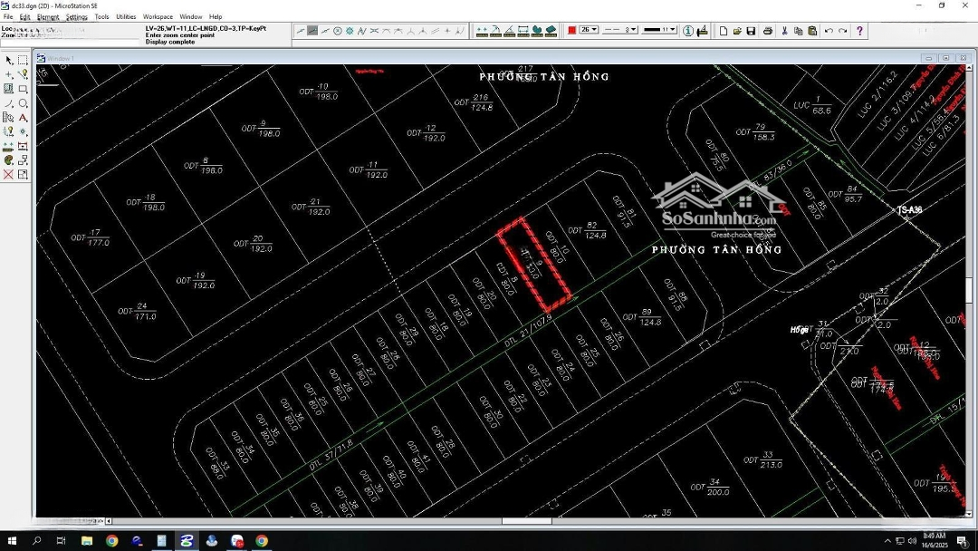Click the Analyze Element info icon
The image size is (978, 551).
click(x=688, y=31)
